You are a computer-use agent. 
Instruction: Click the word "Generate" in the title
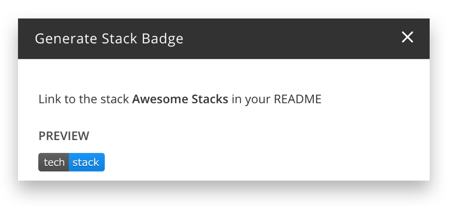pyautogui.click(x=66, y=39)
